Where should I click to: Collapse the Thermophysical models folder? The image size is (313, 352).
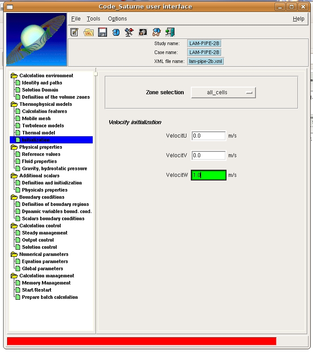click(14, 104)
